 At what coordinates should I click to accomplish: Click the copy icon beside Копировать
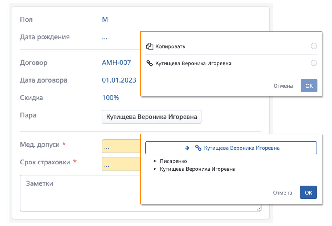tap(149, 46)
